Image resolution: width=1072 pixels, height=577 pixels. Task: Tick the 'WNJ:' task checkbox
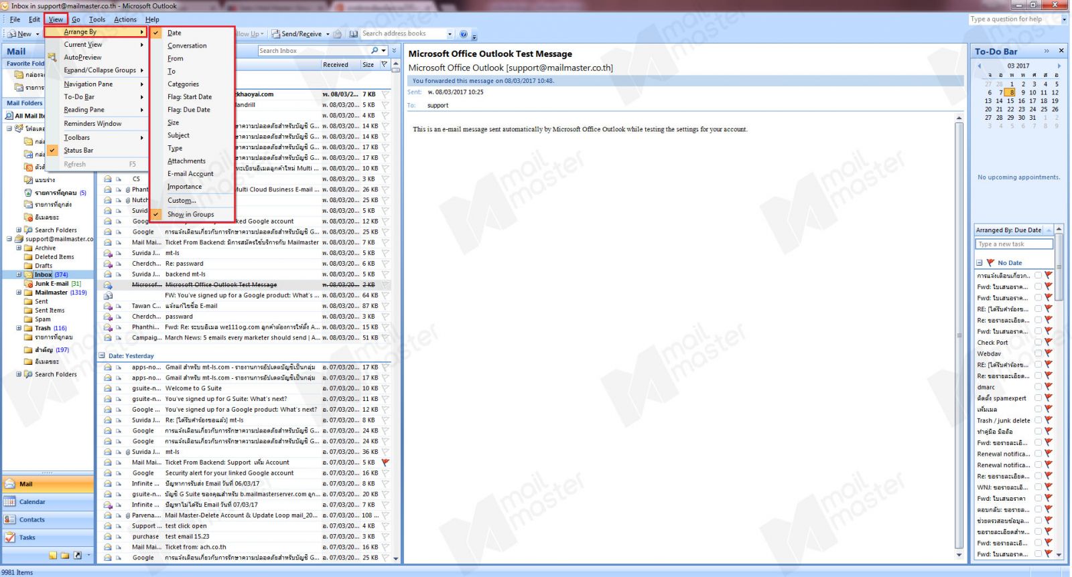click(x=1038, y=487)
